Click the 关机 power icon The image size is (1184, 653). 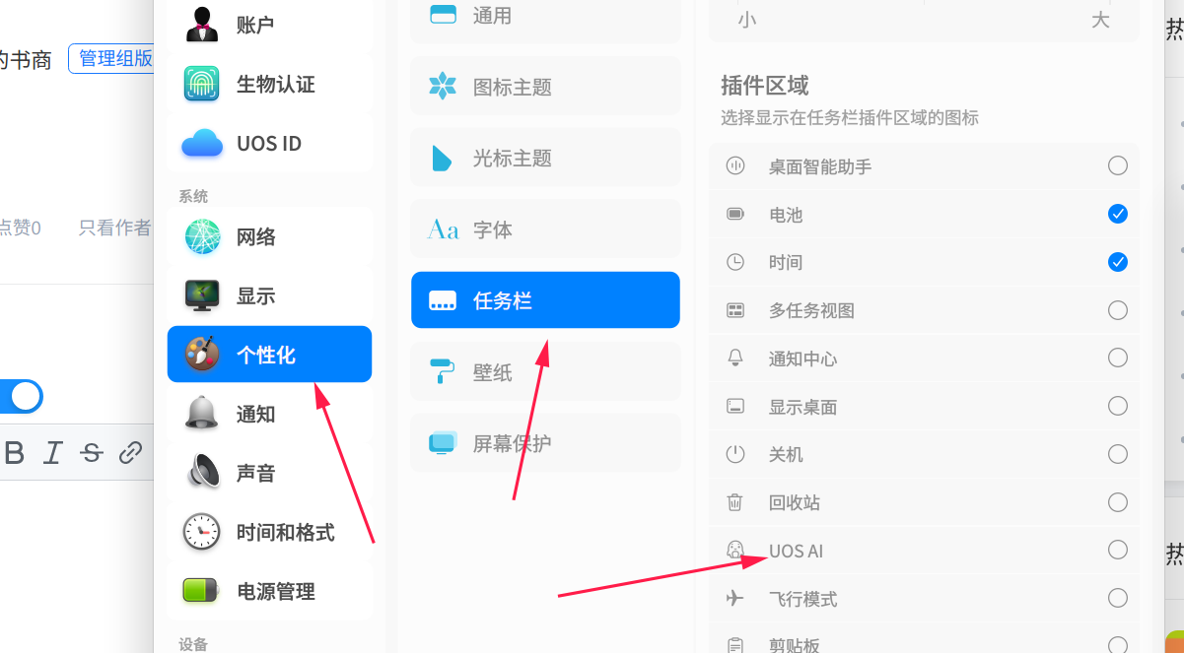[x=735, y=454]
